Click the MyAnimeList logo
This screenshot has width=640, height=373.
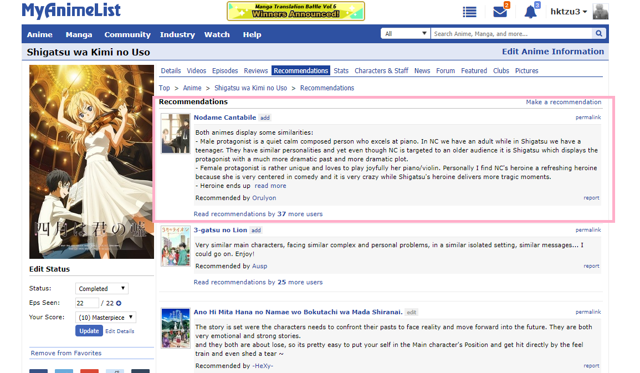71,11
